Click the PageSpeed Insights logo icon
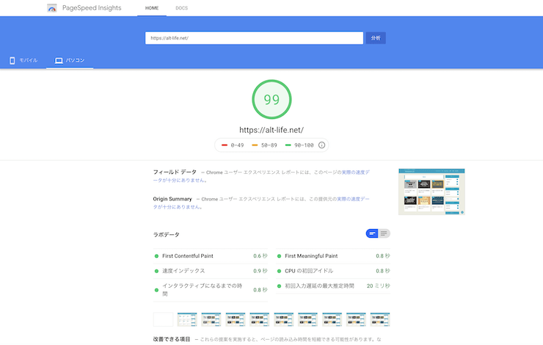 point(52,8)
